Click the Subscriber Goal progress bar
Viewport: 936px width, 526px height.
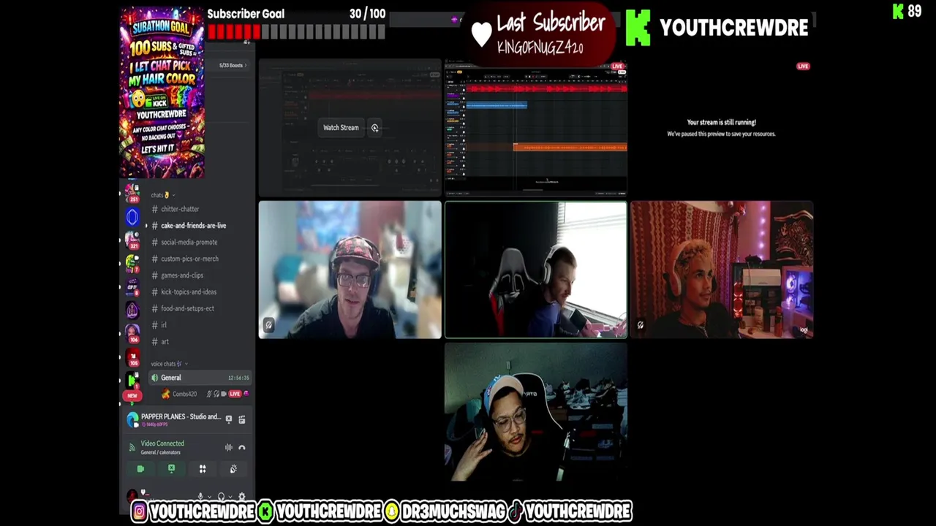coord(296,31)
